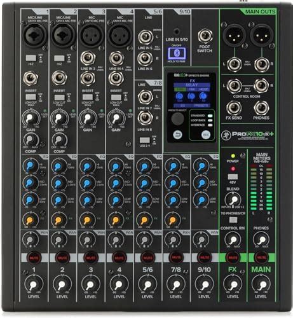Click the green Power LED
This screenshot has height=318, width=293.
coord(233,156)
